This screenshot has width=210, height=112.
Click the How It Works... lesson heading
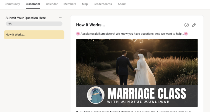click(90, 25)
